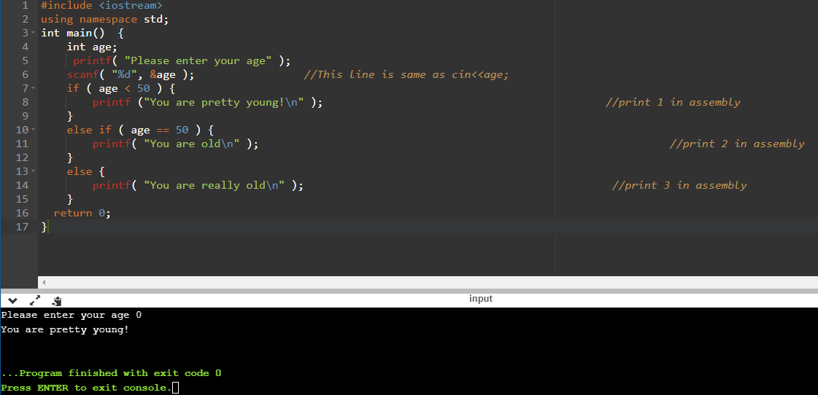Screen dimensions: 818x395
Task: Click the 'else if ( age == 50 )' line
Action: click(x=140, y=130)
